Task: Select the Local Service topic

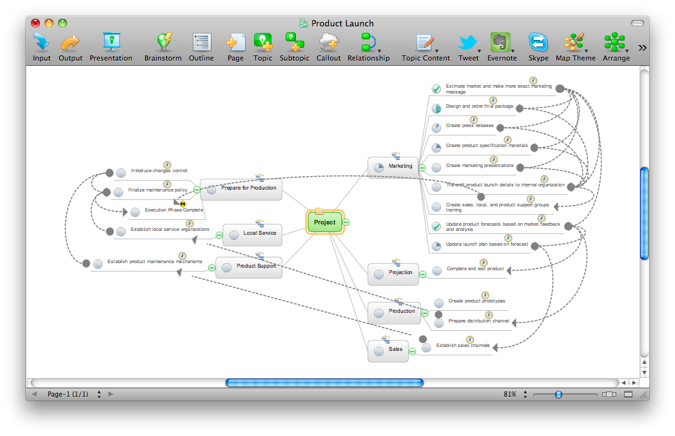Action: pyautogui.click(x=252, y=235)
